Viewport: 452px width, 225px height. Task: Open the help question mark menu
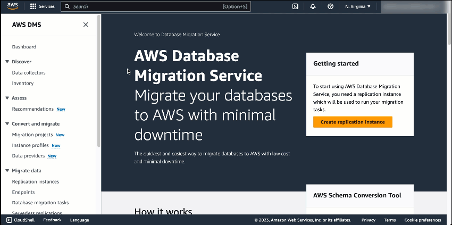click(330, 6)
